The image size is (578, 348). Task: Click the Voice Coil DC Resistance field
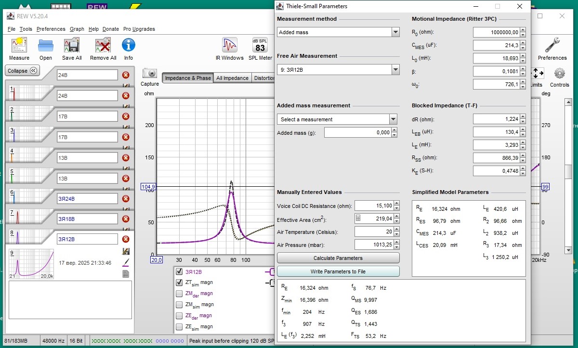(374, 206)
